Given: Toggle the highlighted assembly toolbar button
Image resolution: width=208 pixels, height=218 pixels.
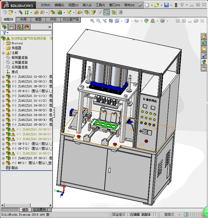Looking at the screenshot, I should tap(107, 12).
